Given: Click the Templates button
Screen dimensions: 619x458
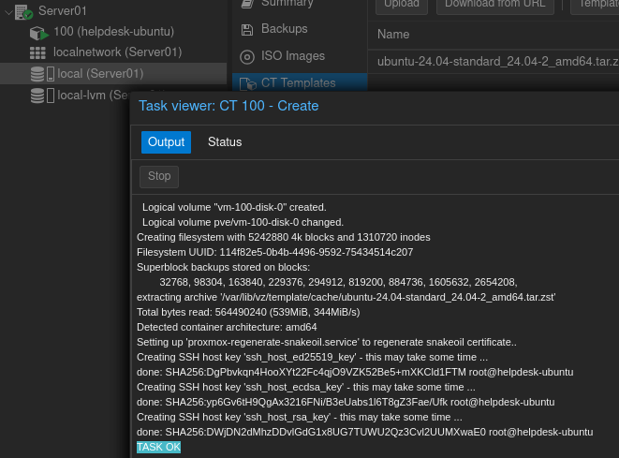Looking at the screenshot, I should pyautogui.click(x=597, y=5).
